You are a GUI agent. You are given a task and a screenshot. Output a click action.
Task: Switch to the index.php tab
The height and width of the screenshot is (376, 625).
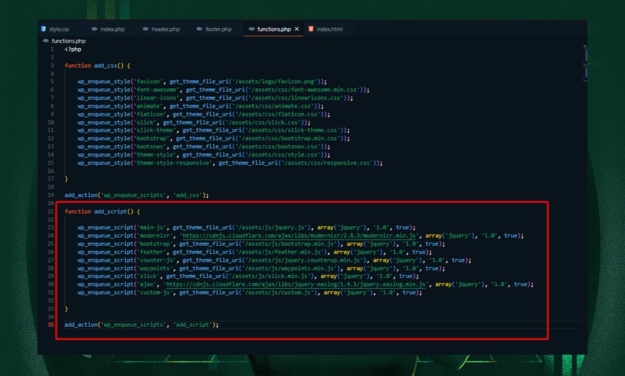111,28
